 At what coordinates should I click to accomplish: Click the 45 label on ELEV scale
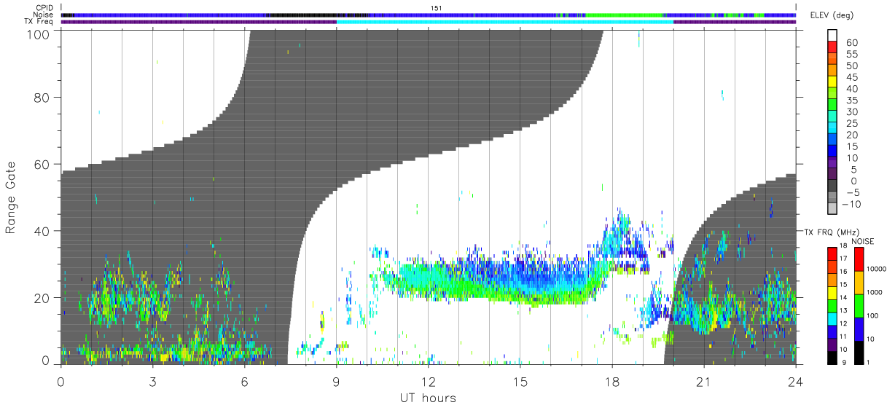click(x=852, y=77)
